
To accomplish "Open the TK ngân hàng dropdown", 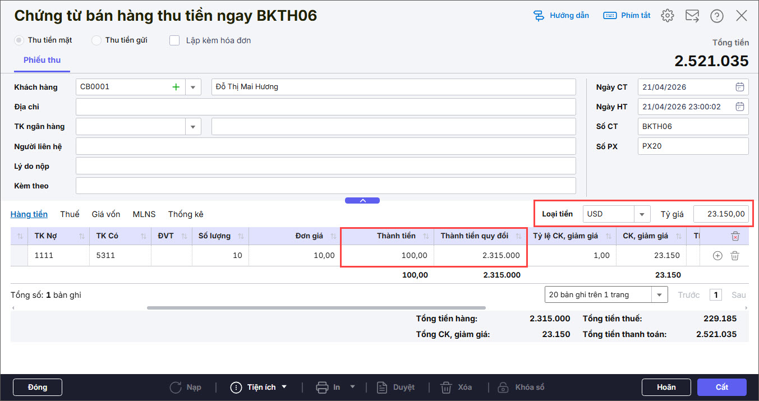I will click(x=193, y=126).
